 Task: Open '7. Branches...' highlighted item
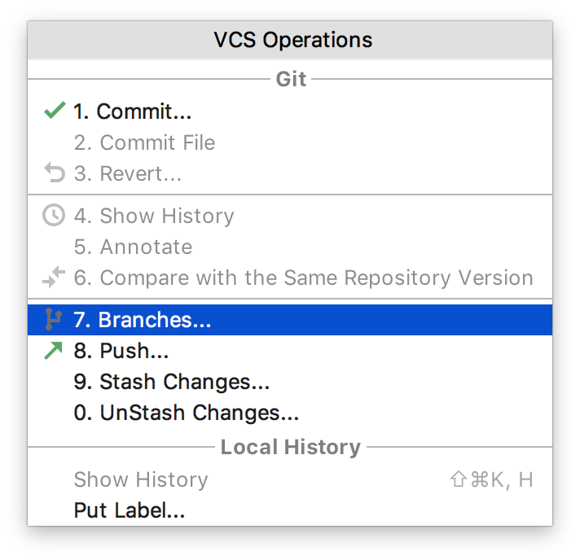tap(290, 320)
